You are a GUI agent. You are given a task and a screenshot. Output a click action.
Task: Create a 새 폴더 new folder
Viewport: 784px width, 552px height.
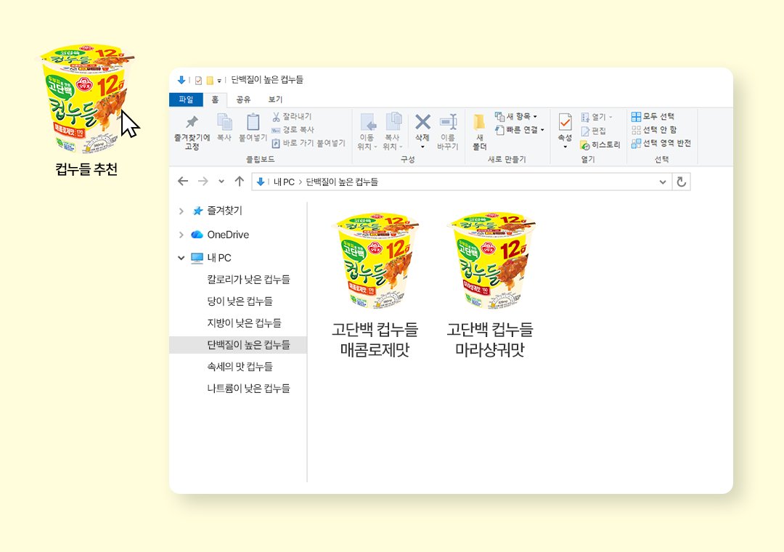[x=480, y=131]
